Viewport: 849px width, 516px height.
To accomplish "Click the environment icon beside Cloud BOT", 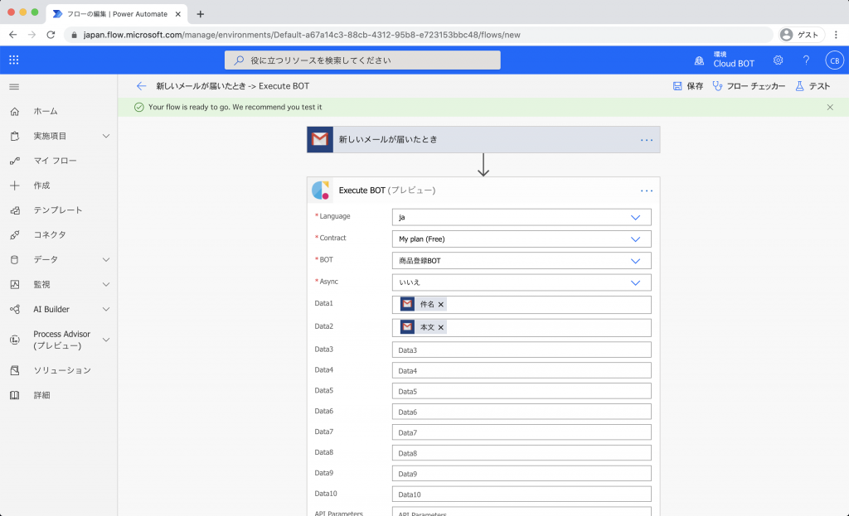I will pos(700,60).
